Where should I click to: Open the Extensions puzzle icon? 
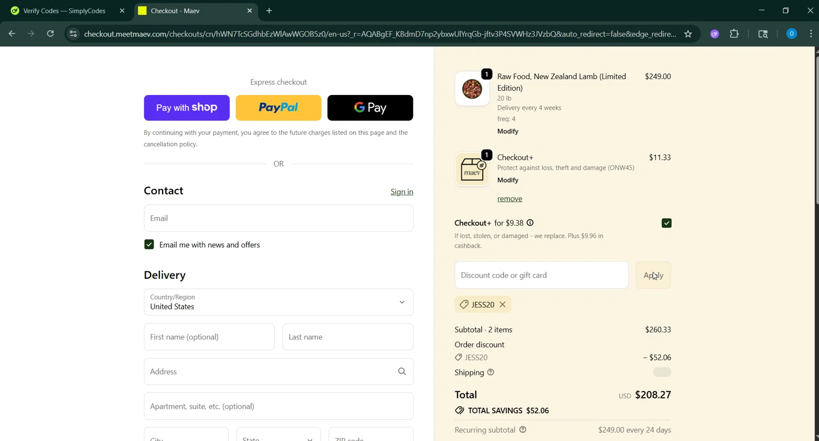click(734, 34)
